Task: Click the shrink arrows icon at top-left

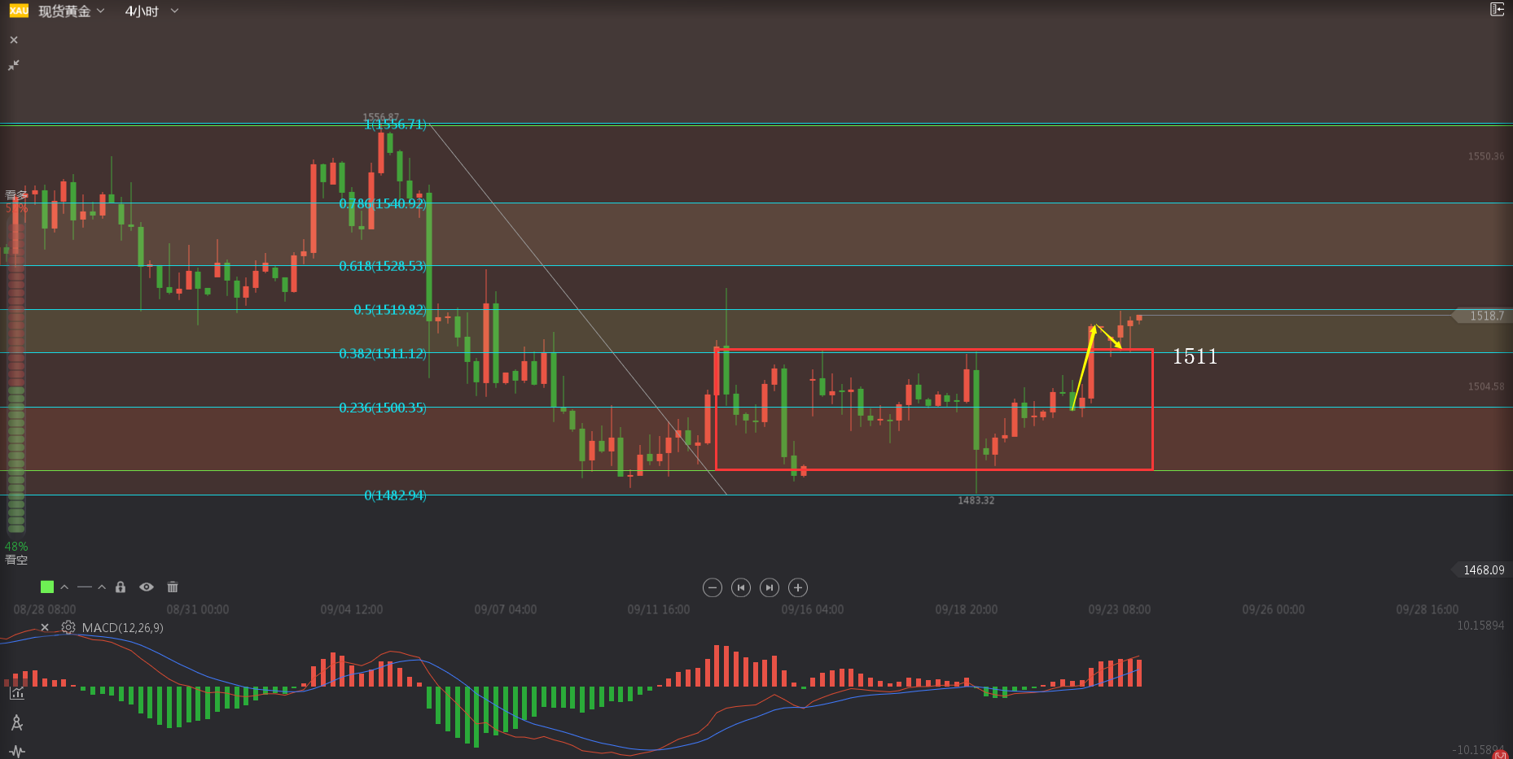Action: pyautogui.click(x=14, y=65)
